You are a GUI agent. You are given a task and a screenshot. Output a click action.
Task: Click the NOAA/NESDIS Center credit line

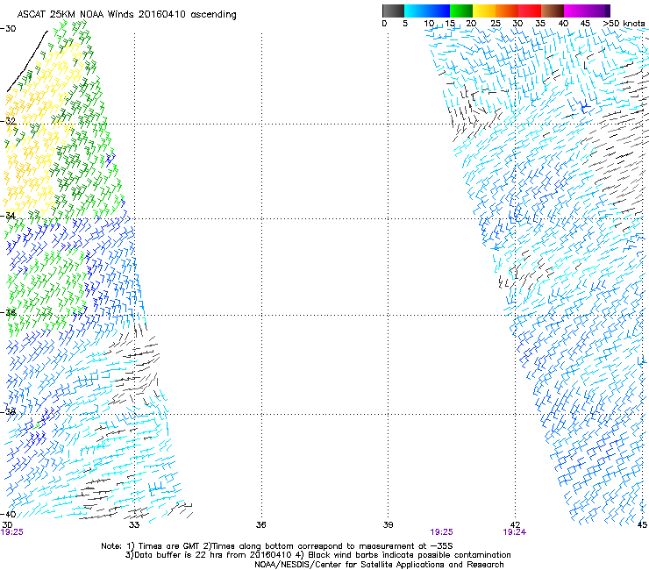coord(379,565)
